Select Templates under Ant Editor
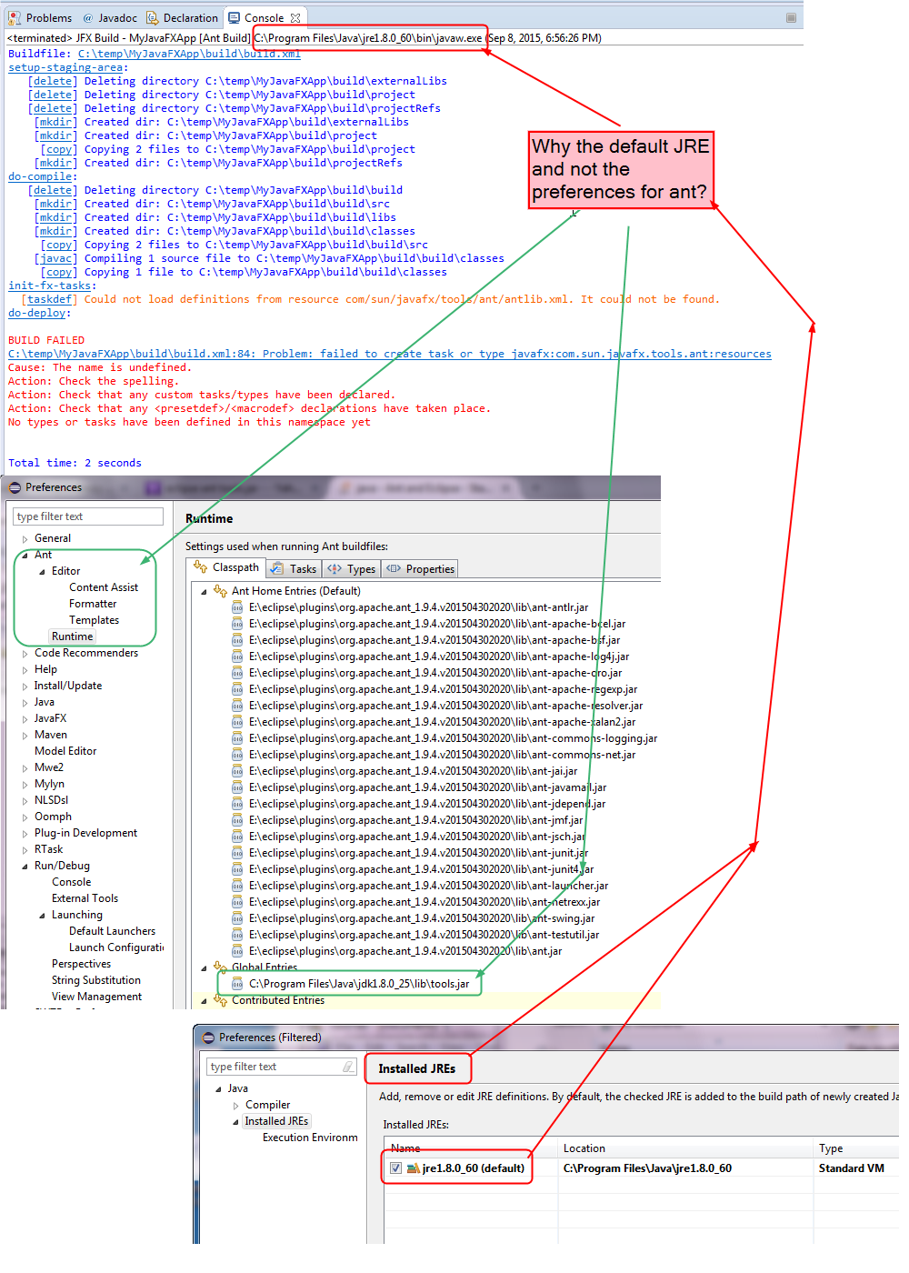Viewport: 909px width, 1273px height. (94, 620)
